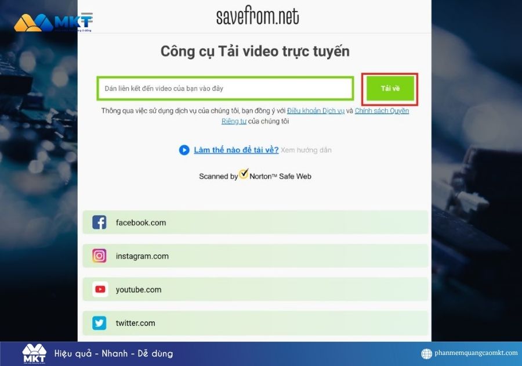Select the facebook.com service row
This screenshot has height=366, width=522.
(255, 222)
